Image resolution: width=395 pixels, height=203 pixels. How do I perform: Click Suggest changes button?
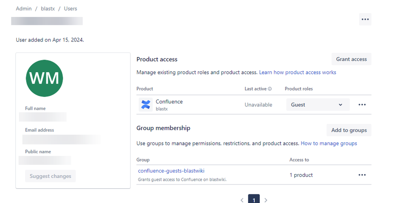pos(50,176)
